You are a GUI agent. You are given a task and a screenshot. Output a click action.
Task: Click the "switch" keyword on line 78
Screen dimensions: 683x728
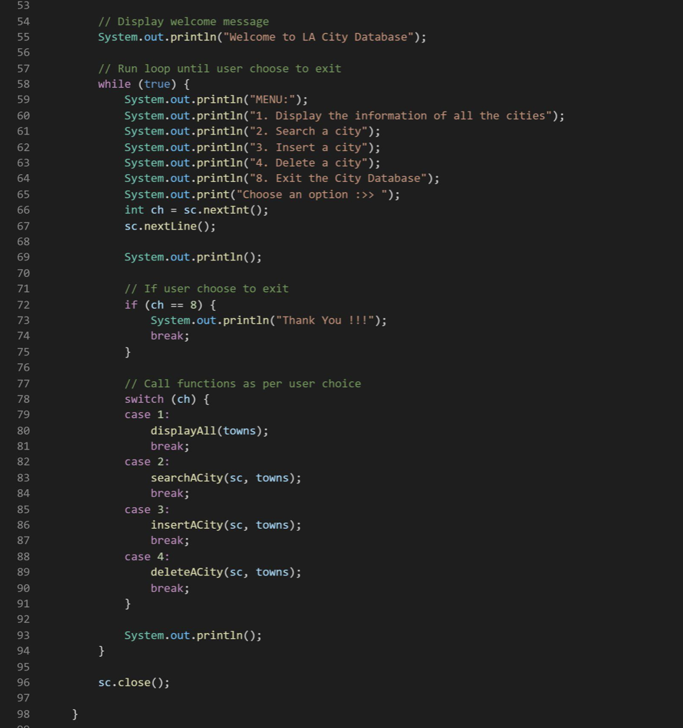click(144, 399)
